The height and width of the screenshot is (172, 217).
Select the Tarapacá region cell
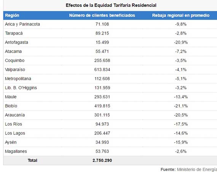point(14,33)
